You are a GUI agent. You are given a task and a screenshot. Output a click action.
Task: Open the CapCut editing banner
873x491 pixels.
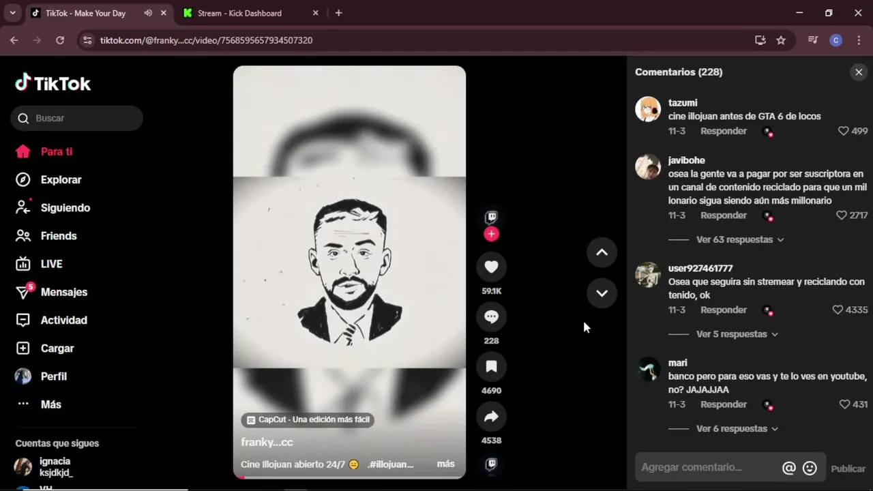(308, 420)
